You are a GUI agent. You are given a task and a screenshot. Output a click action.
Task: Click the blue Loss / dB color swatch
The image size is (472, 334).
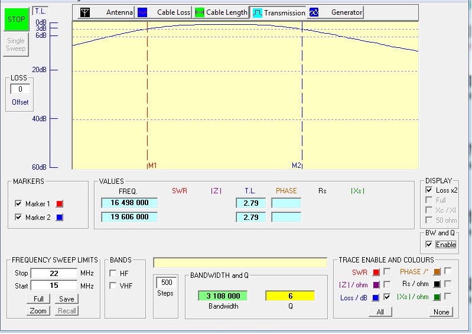(376, 298)
